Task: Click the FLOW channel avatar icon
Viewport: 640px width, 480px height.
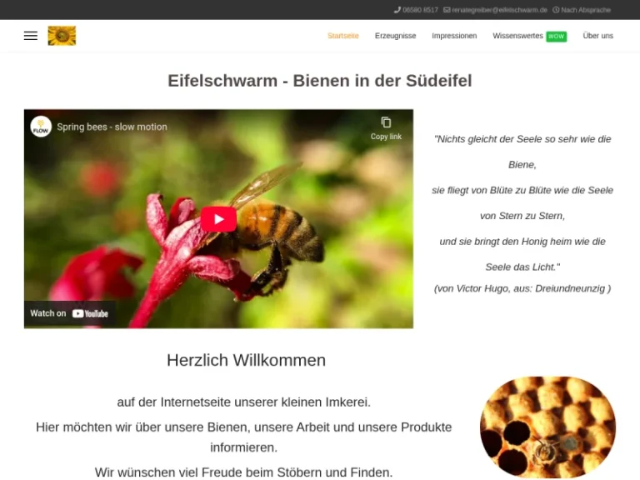Action: 41,127
